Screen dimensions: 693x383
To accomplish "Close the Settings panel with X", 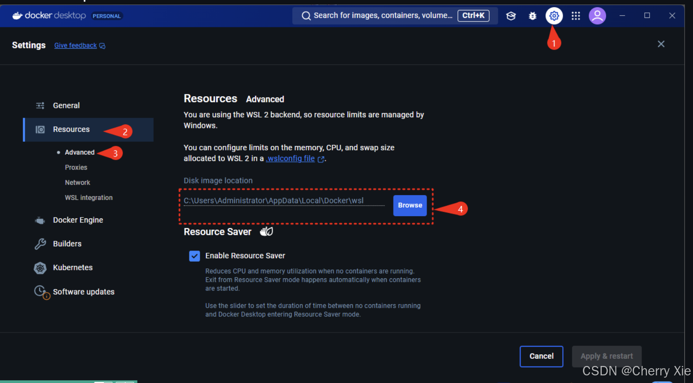I will pos(661,44).
